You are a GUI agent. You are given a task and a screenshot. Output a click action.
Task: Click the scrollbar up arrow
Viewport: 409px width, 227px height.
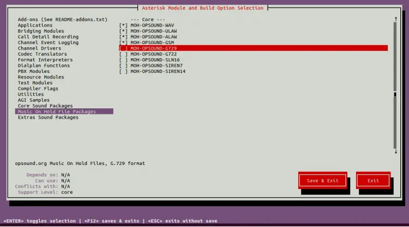[396, 19]
